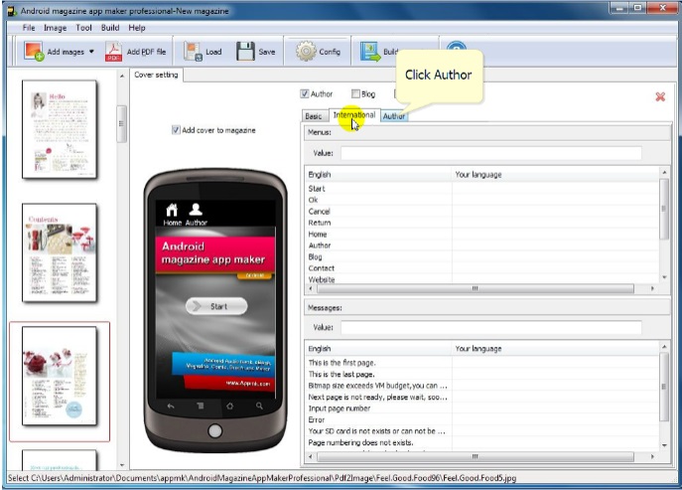Click Messages list scroll down arrow

[x=664, y=445]
